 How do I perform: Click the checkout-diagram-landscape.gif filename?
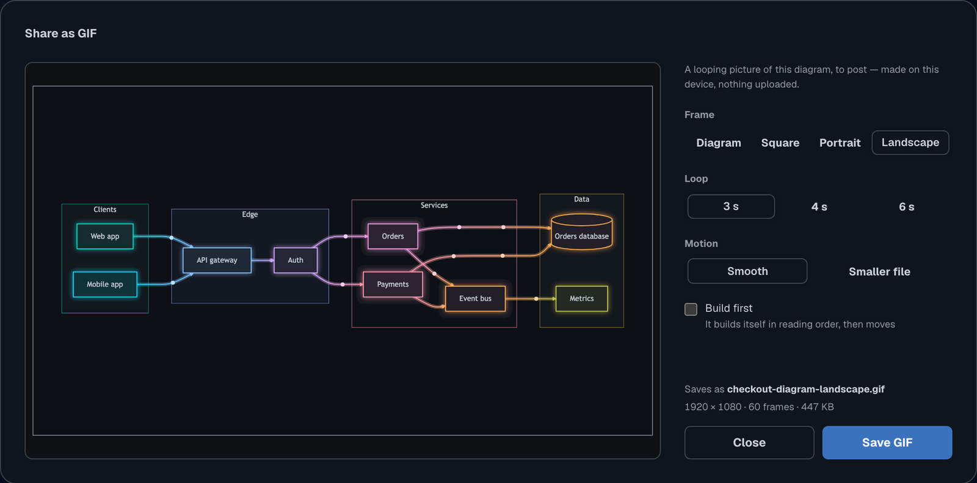(x=805, y=389)
